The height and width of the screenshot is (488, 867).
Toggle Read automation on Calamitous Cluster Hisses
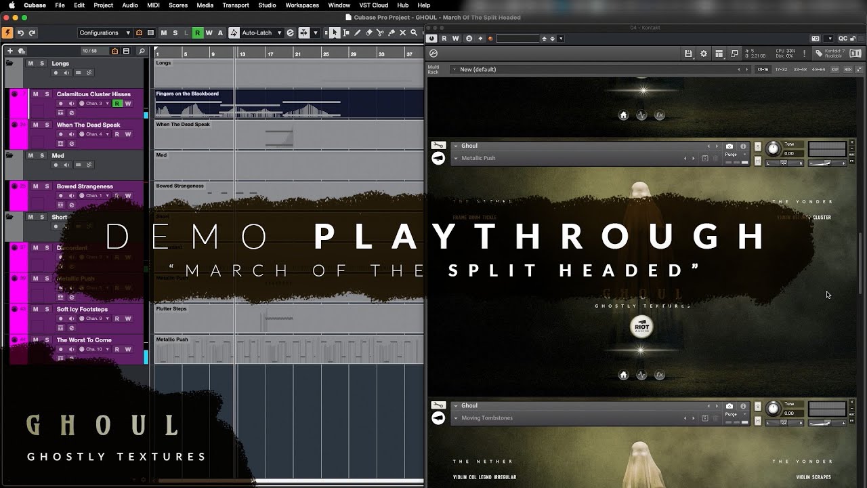point(117,104)
